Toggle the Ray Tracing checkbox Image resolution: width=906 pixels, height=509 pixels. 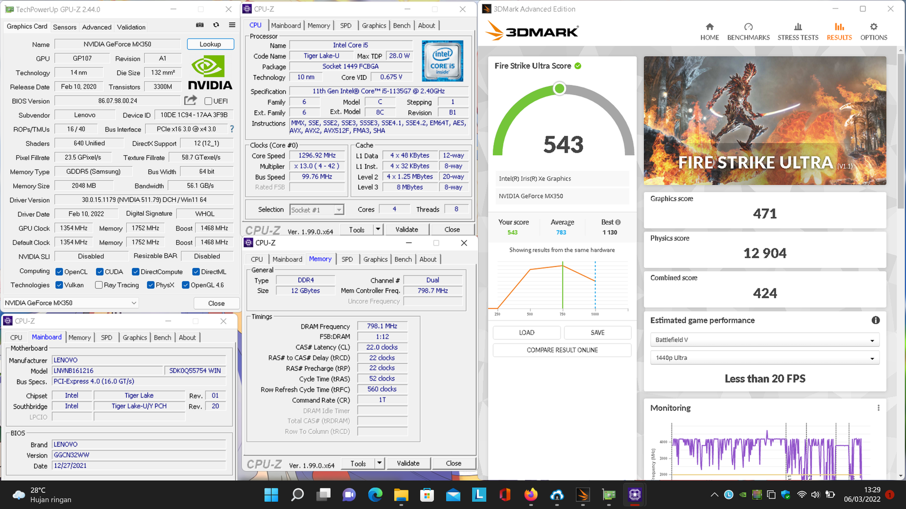(99, 285)
